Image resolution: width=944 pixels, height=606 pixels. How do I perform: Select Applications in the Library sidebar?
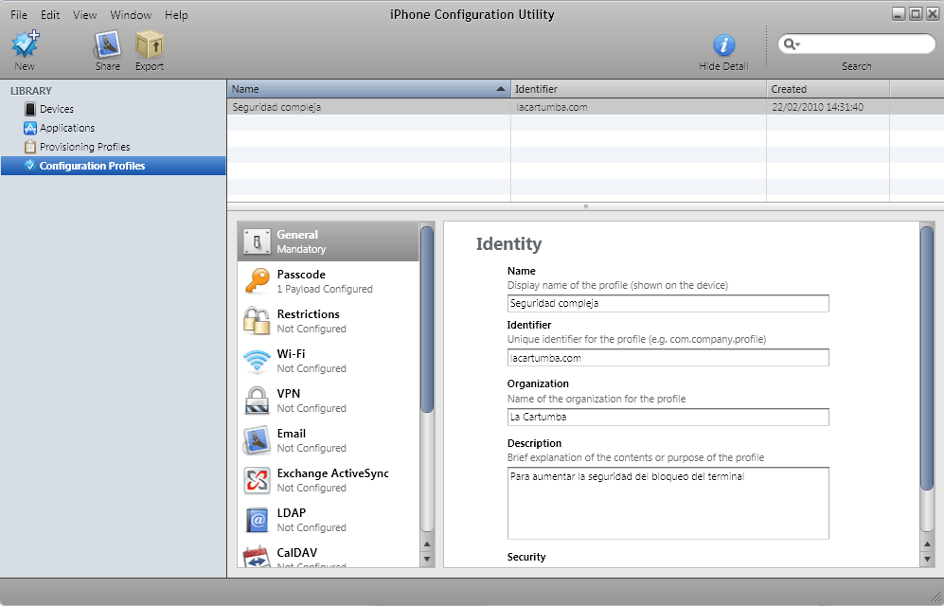(x=114, y=128)
